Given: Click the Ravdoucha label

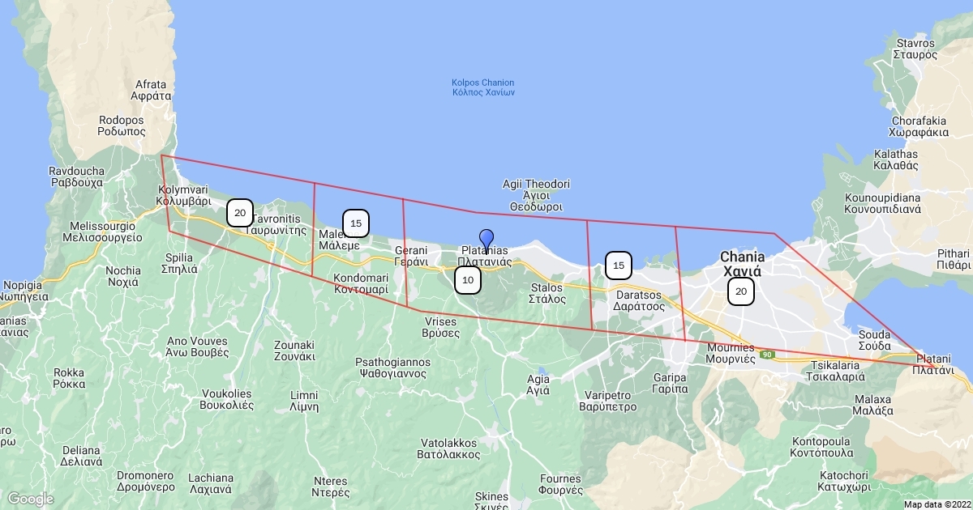Looking at the screenshot, I should click(x=77, y=177).
